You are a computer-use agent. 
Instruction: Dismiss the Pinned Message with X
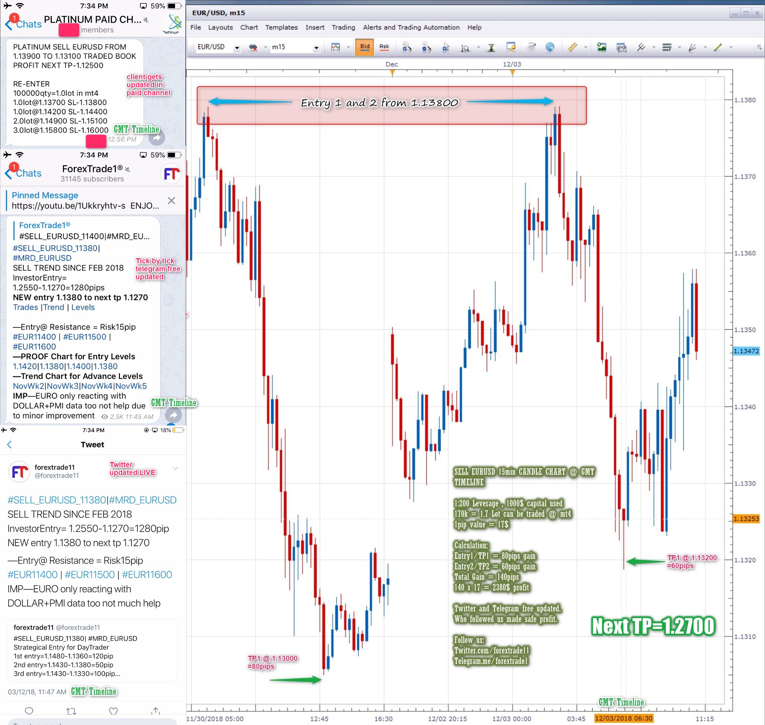172,200
